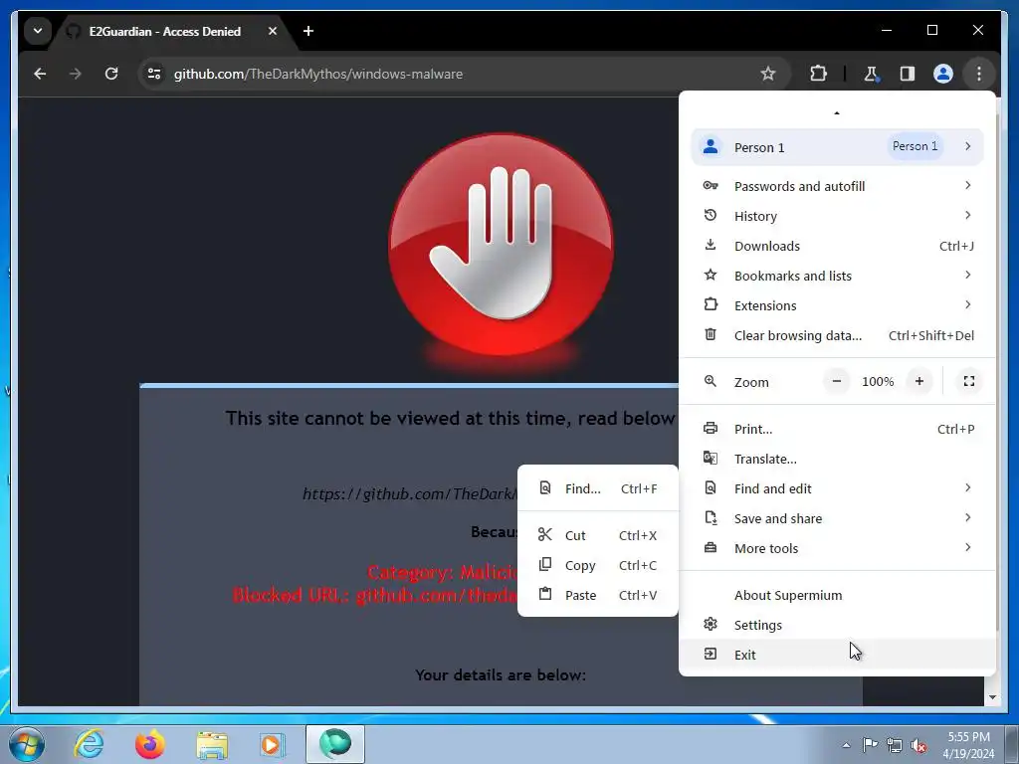
Task: Click the page scrollbar down arrow
Action: coord(992,697)
